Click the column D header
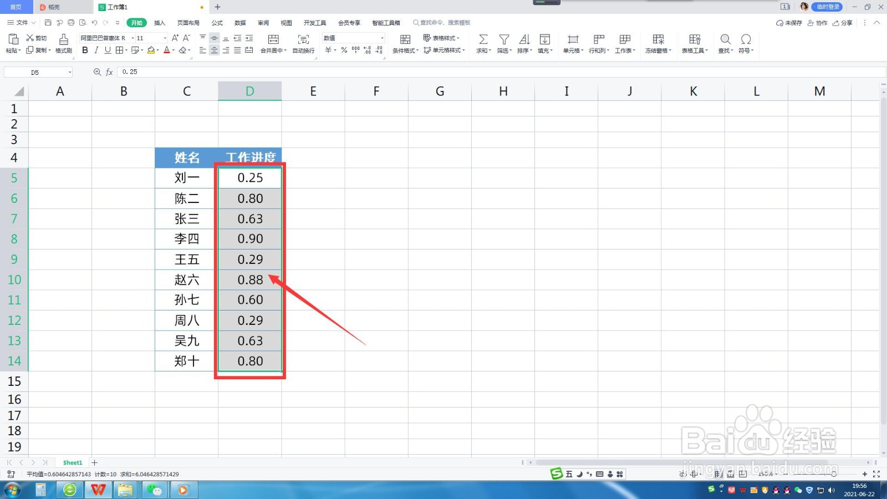 point(250,91)
